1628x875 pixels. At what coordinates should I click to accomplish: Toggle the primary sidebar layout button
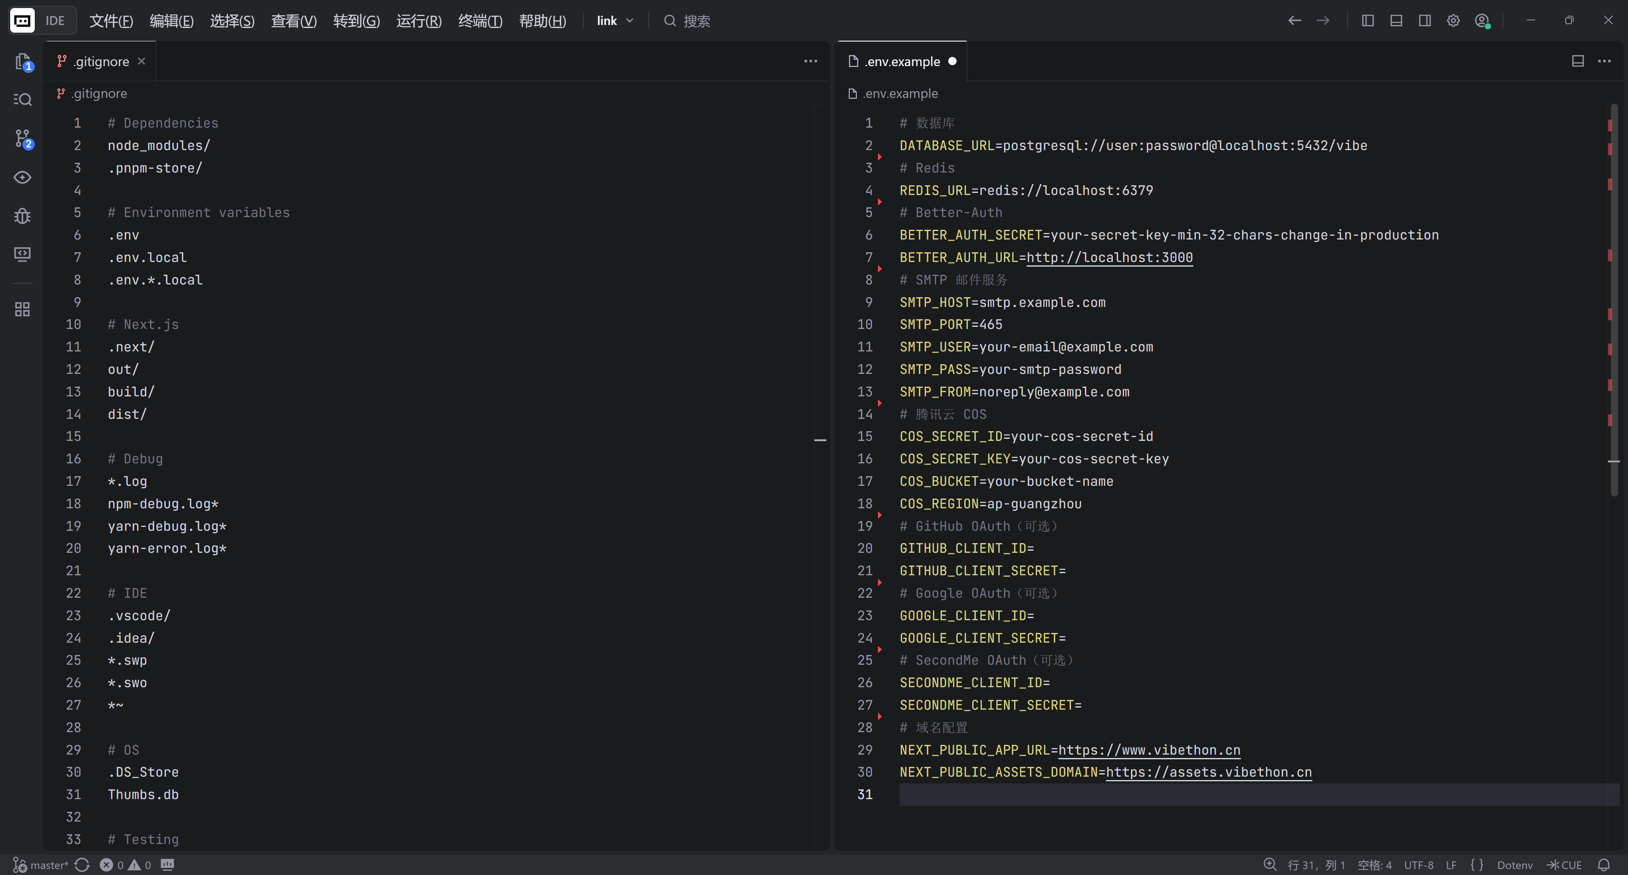(1368, 21)
